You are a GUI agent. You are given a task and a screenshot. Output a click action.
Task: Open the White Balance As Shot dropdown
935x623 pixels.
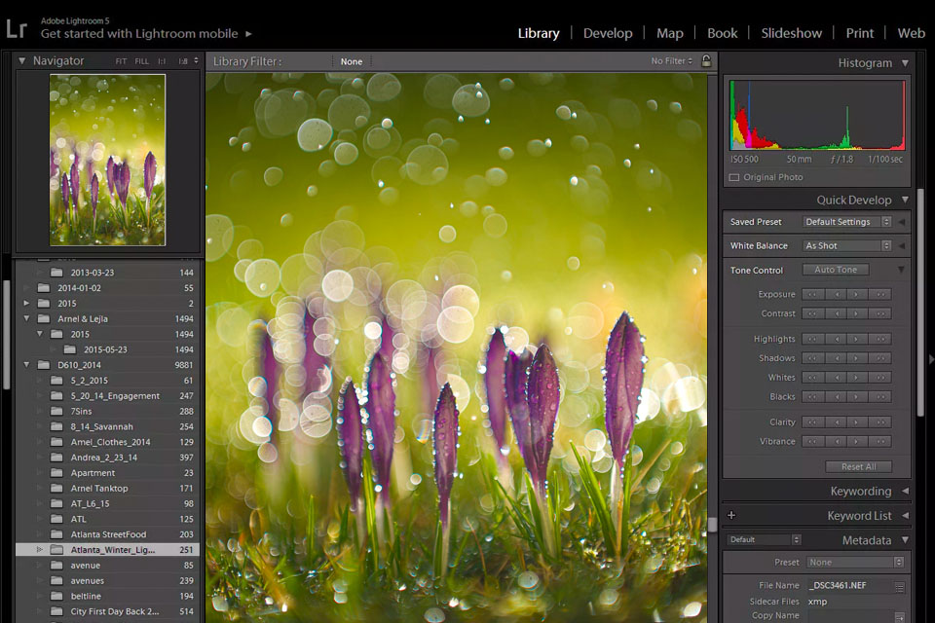[x=846, y=245]
